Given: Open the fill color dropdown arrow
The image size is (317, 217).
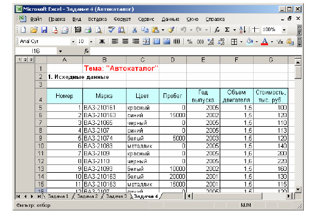Looking at the screenshot, I should [x=257, y=42].
